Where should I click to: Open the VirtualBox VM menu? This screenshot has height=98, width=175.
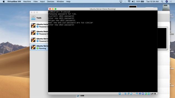tap(14, 1)
